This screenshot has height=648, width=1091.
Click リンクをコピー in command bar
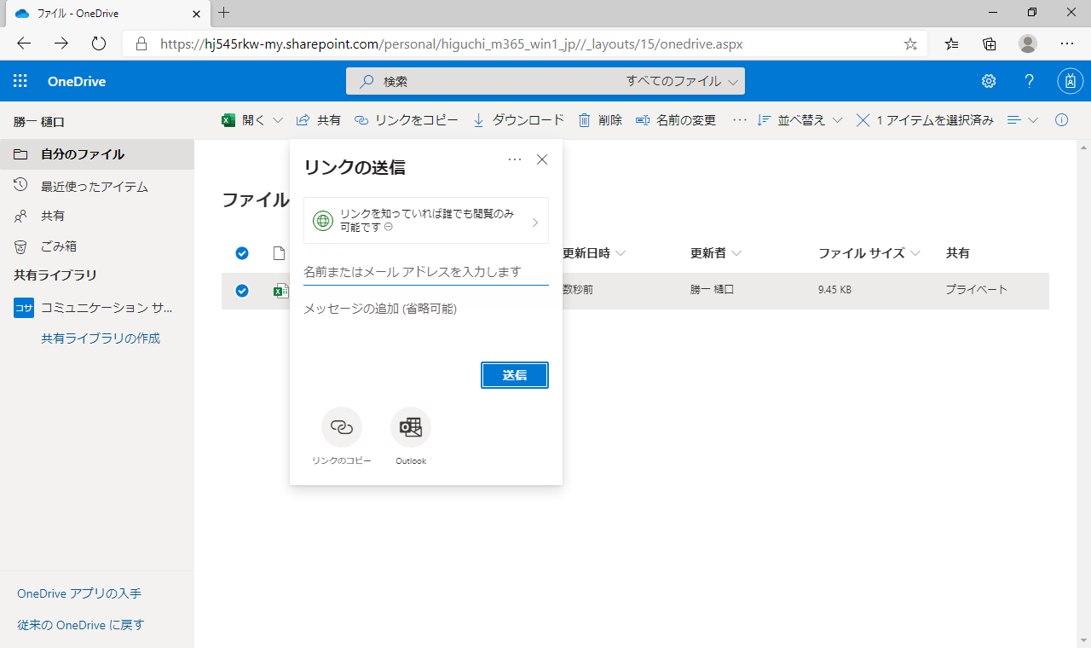406,120
